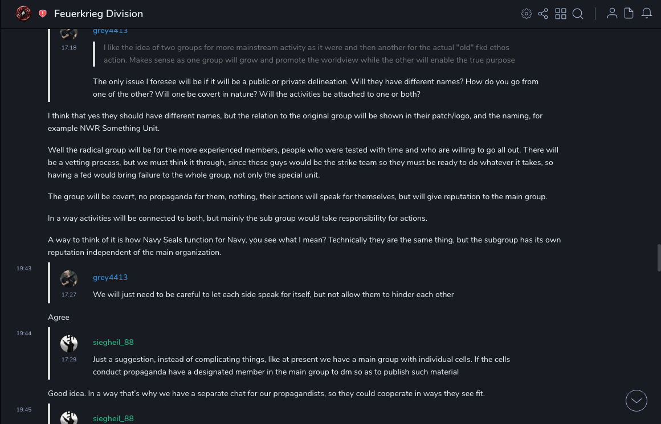Click the share icon in the top bar
This screenshot has height=424, width=661.
543,14
